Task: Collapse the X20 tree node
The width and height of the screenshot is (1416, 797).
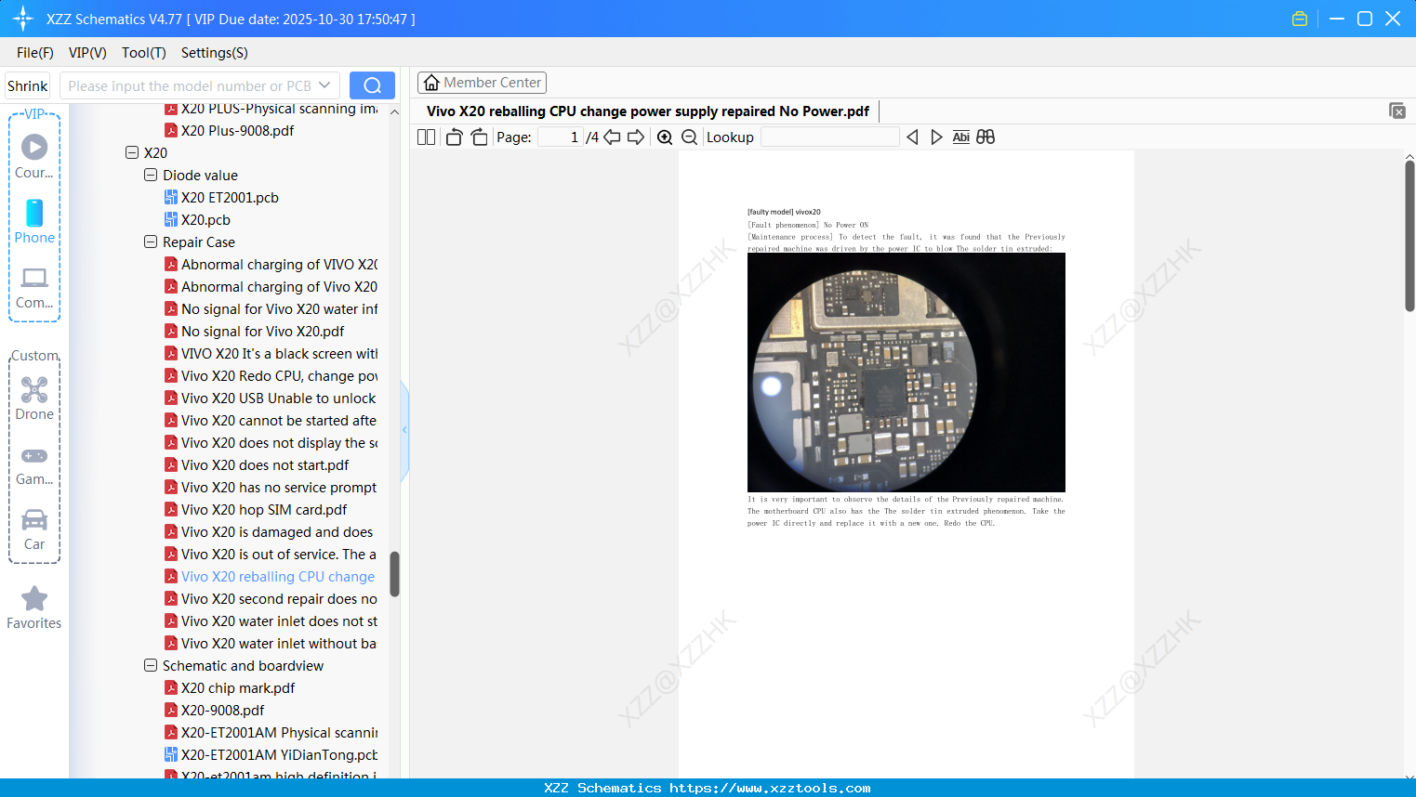Action: tap(132, 152)
